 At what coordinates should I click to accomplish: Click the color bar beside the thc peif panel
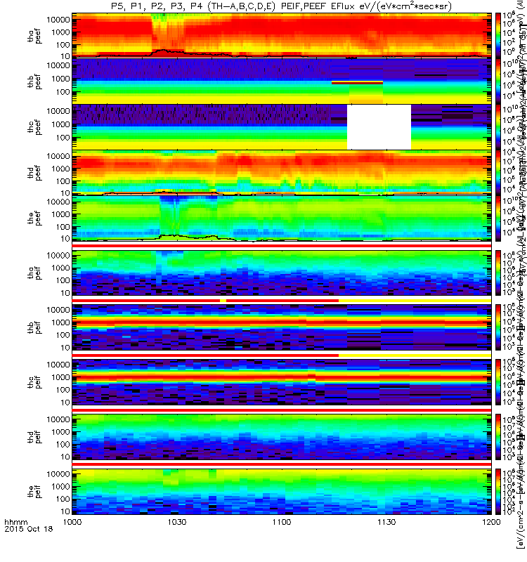coord(498,382)
